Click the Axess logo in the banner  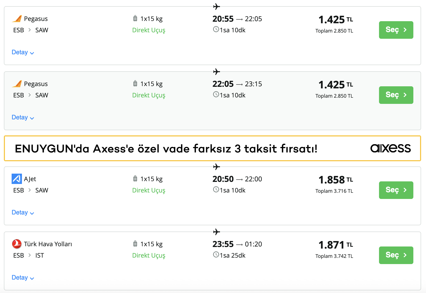390,148
